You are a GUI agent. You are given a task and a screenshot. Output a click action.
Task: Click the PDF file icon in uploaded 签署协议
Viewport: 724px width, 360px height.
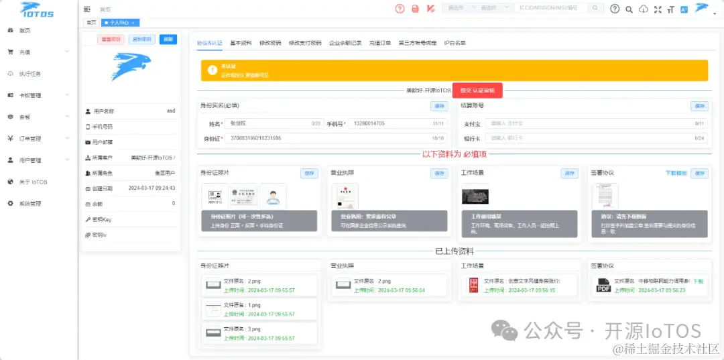coord(603,285)
